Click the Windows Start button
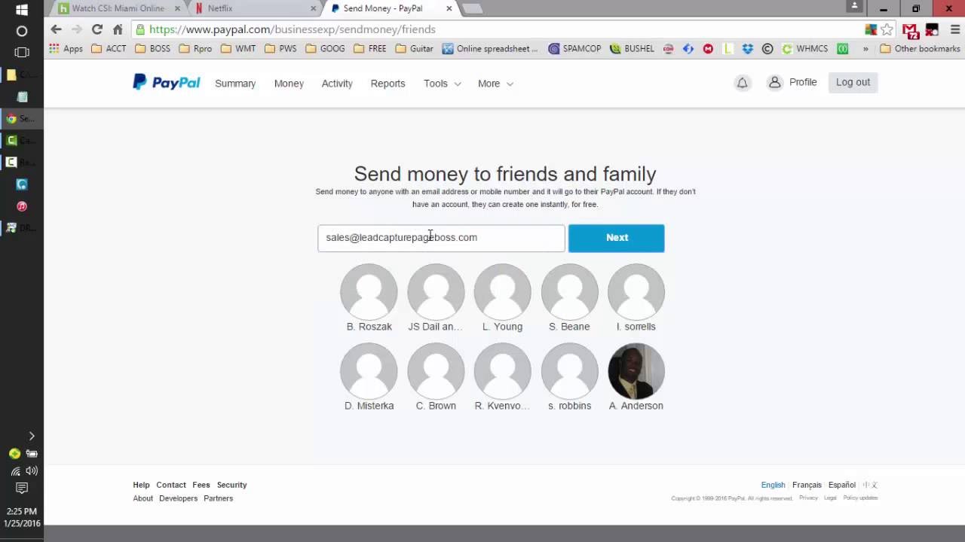Image resolution: width=965 pixels, height=542 pixels. click(x=22, y=10)
